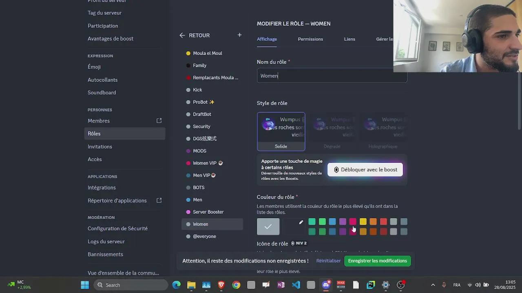The width and height of the screenshot is (522, 293).
Task: Open Microsoft Edge from the taskbar
Action: tap(176, 285)
